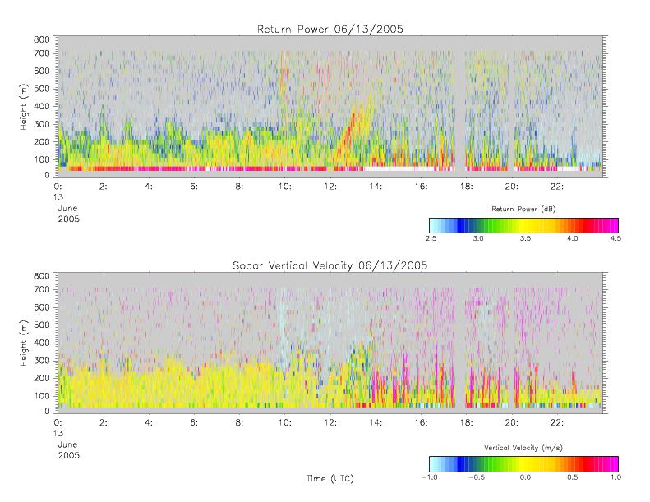Click "18:" time tick under Return Power plot

pyautogui.click(x=466, y=187)
